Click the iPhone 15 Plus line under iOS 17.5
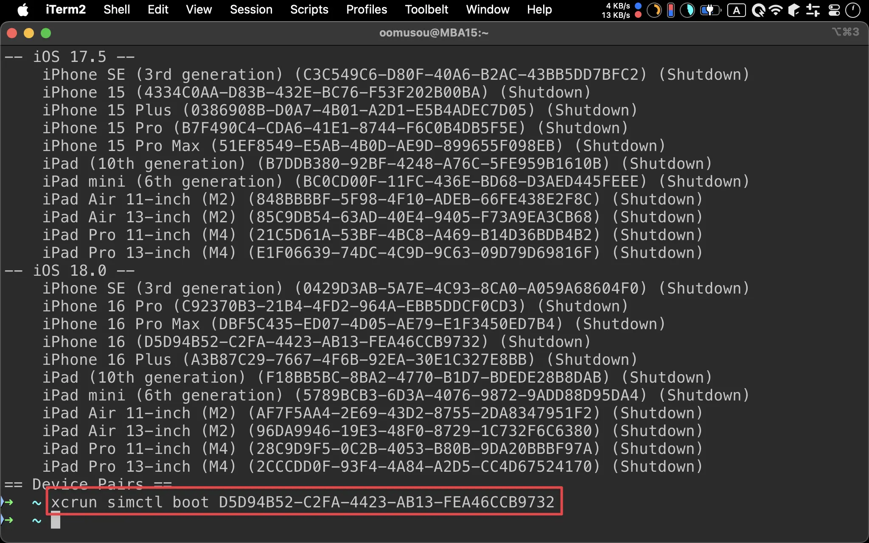 (340, 110)
